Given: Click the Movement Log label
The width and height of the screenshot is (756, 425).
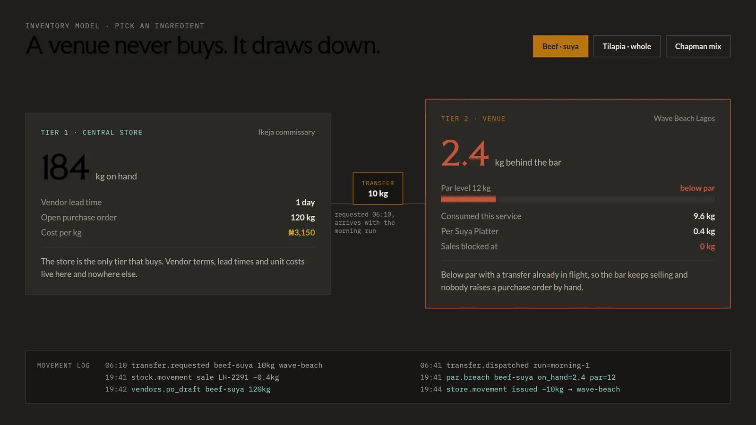Looking at the screenshot, I should (x=63, y=365).
